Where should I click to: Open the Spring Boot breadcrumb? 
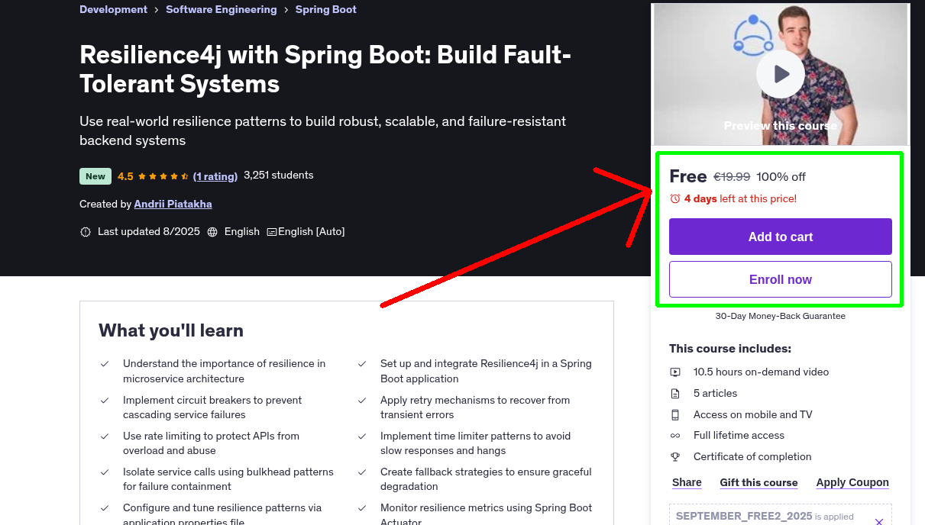(326, 9)
